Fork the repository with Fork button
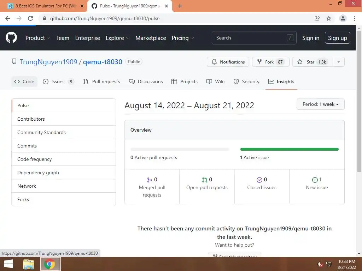This screenshot has height=271, width=362. pos(270,62)
